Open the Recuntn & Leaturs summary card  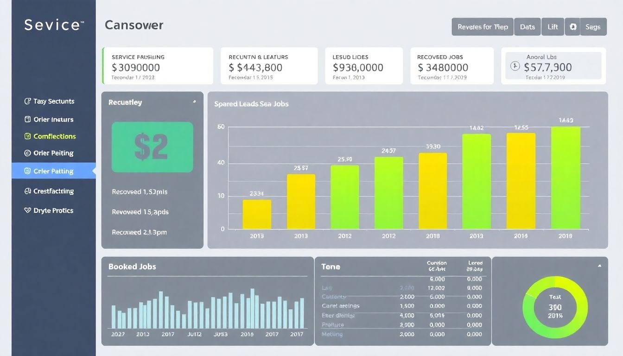(x=269, y=66)
